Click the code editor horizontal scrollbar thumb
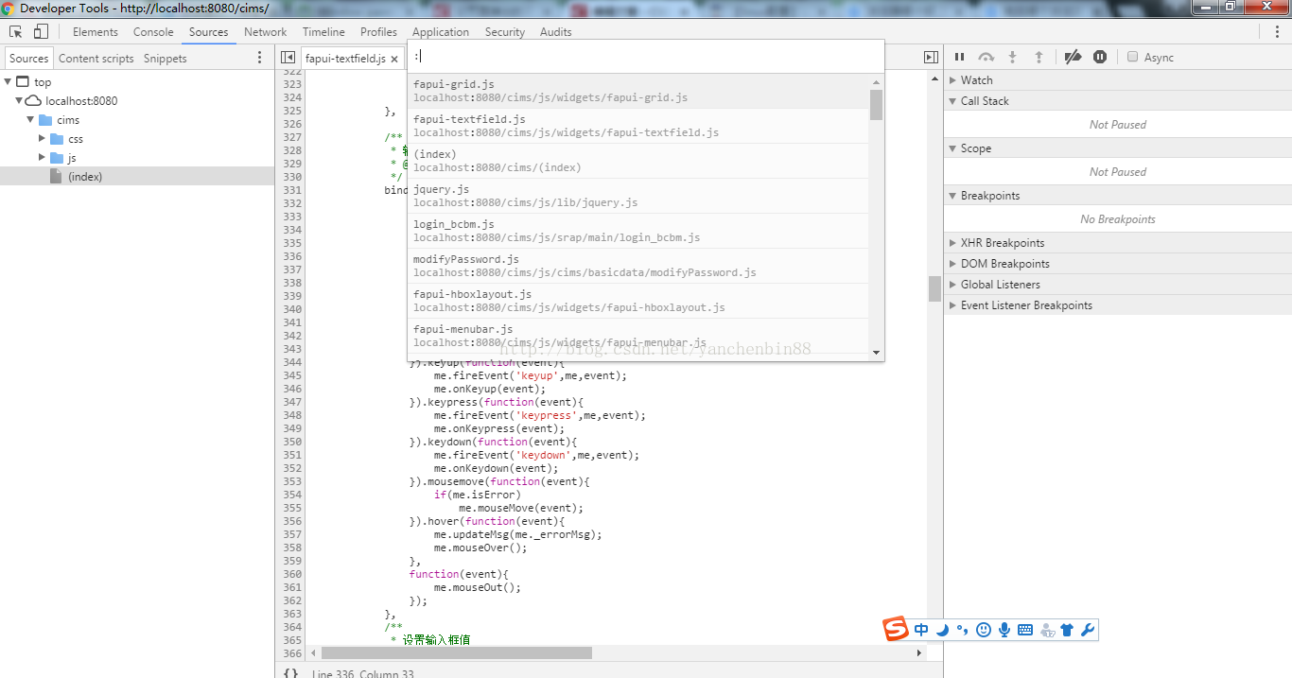The height and width of the screenshot is (678, 1292). 457,652
